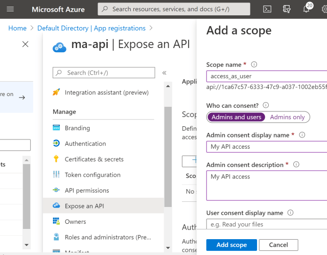Viewport: 327px width, 255px height.
Task: Follow the Home breadcrumb link
Action: 17,28
